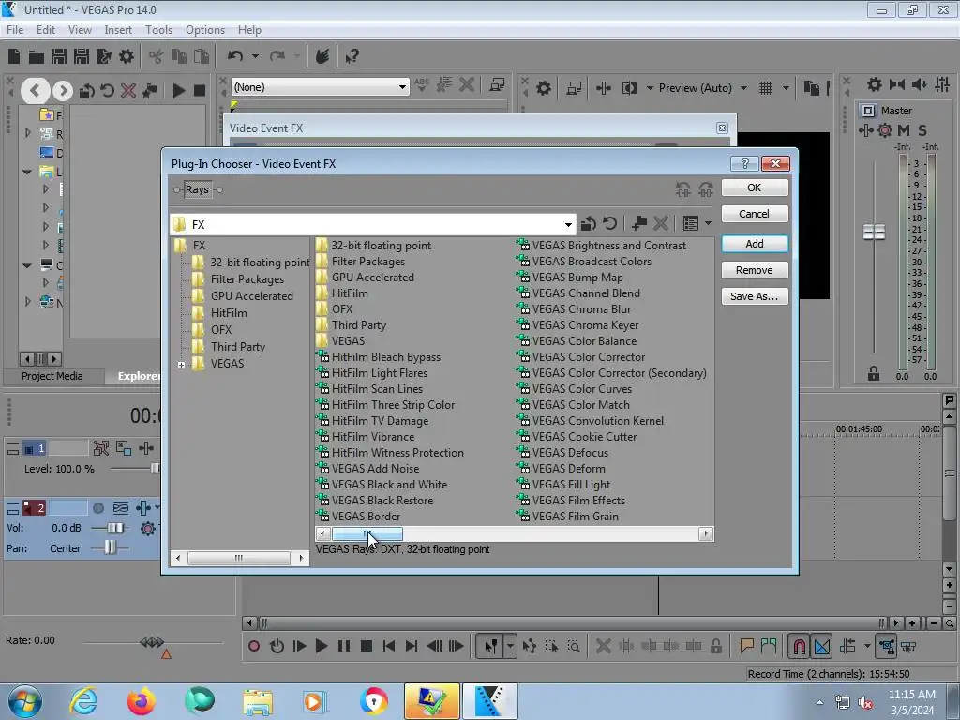Screen dimensions: 960x720
Task: Click the Windows Start button
Action: (x=24, y=701)
